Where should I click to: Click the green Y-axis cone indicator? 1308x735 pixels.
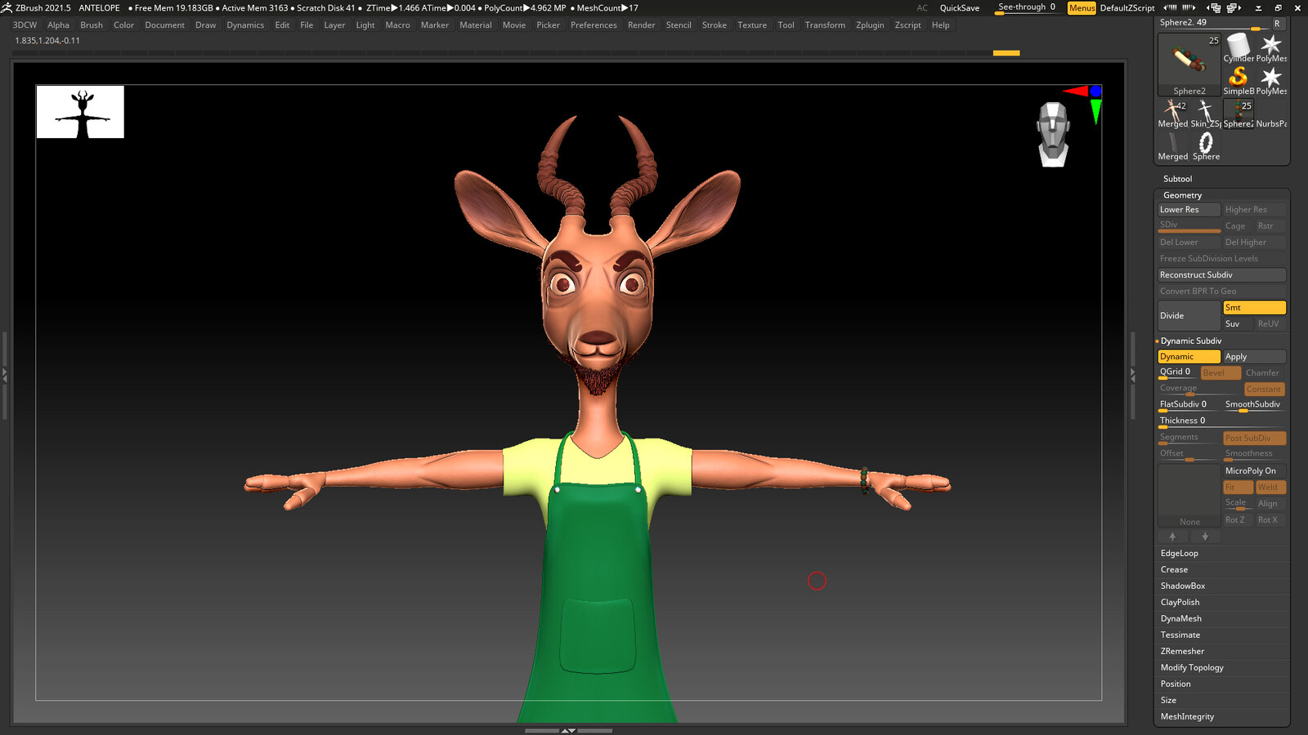pos(1095,111)
